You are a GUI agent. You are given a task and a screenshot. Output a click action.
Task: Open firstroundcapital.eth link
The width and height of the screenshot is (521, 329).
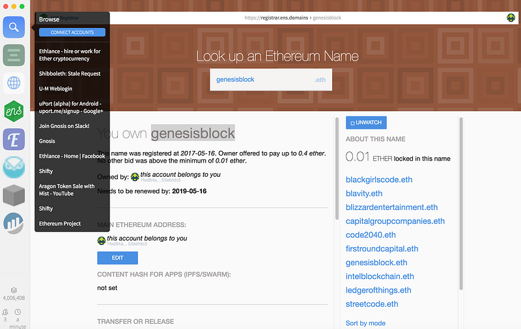(x=382, y=249)
